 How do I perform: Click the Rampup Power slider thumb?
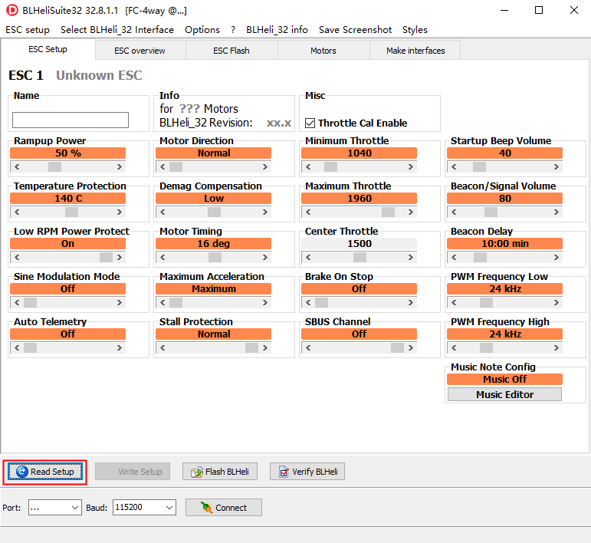tap(55, 166)
